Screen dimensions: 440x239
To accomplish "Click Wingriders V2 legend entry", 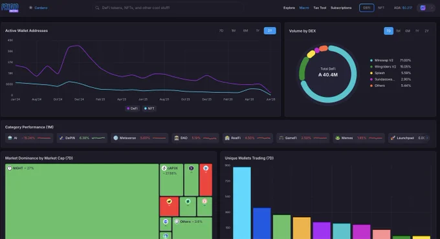I will point(390,67).
